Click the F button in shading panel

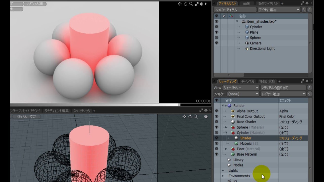tap(309, 88)
